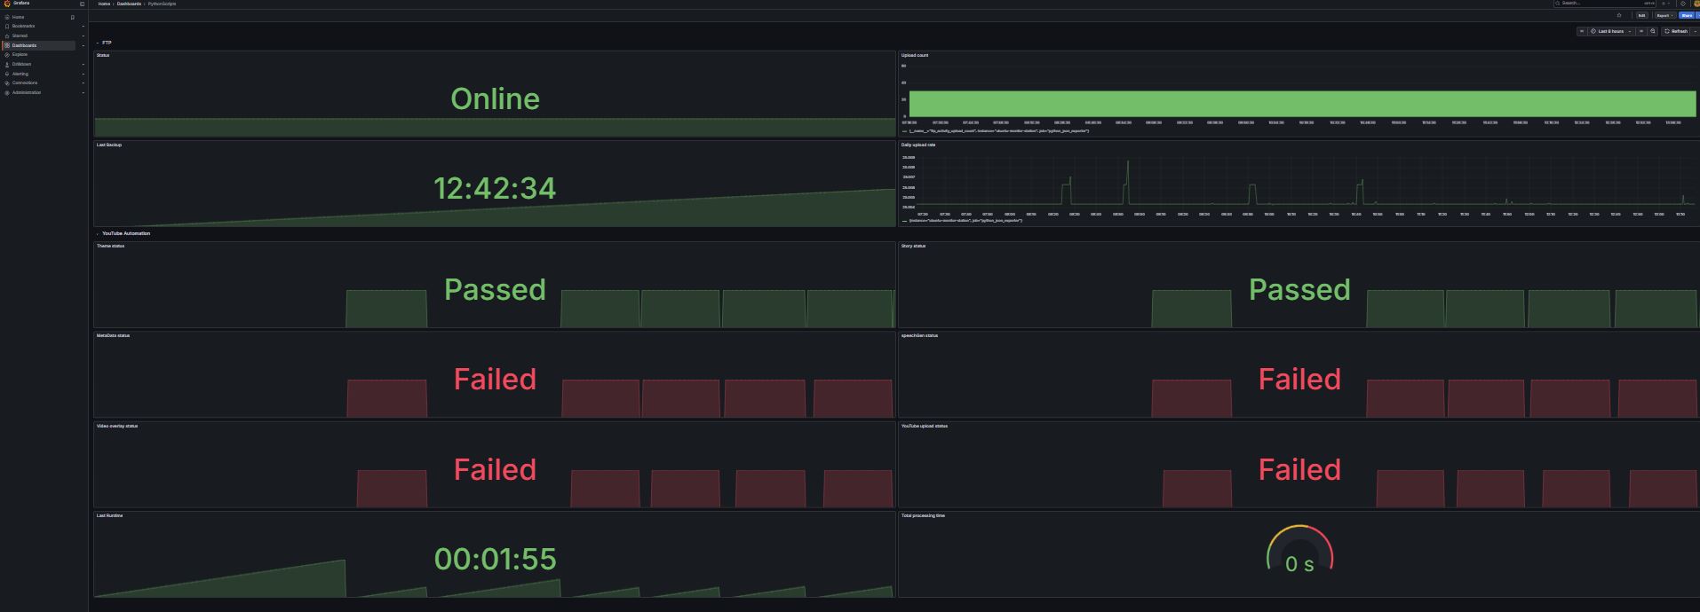
Task: Open Administration in the sidebar
Action: [27, 92]
